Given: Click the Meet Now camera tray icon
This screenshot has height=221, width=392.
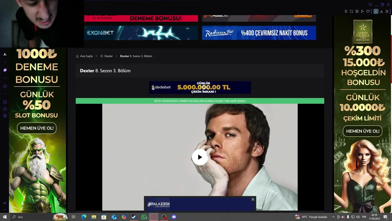Looking at the screenshot, I should tap(338, 217).
